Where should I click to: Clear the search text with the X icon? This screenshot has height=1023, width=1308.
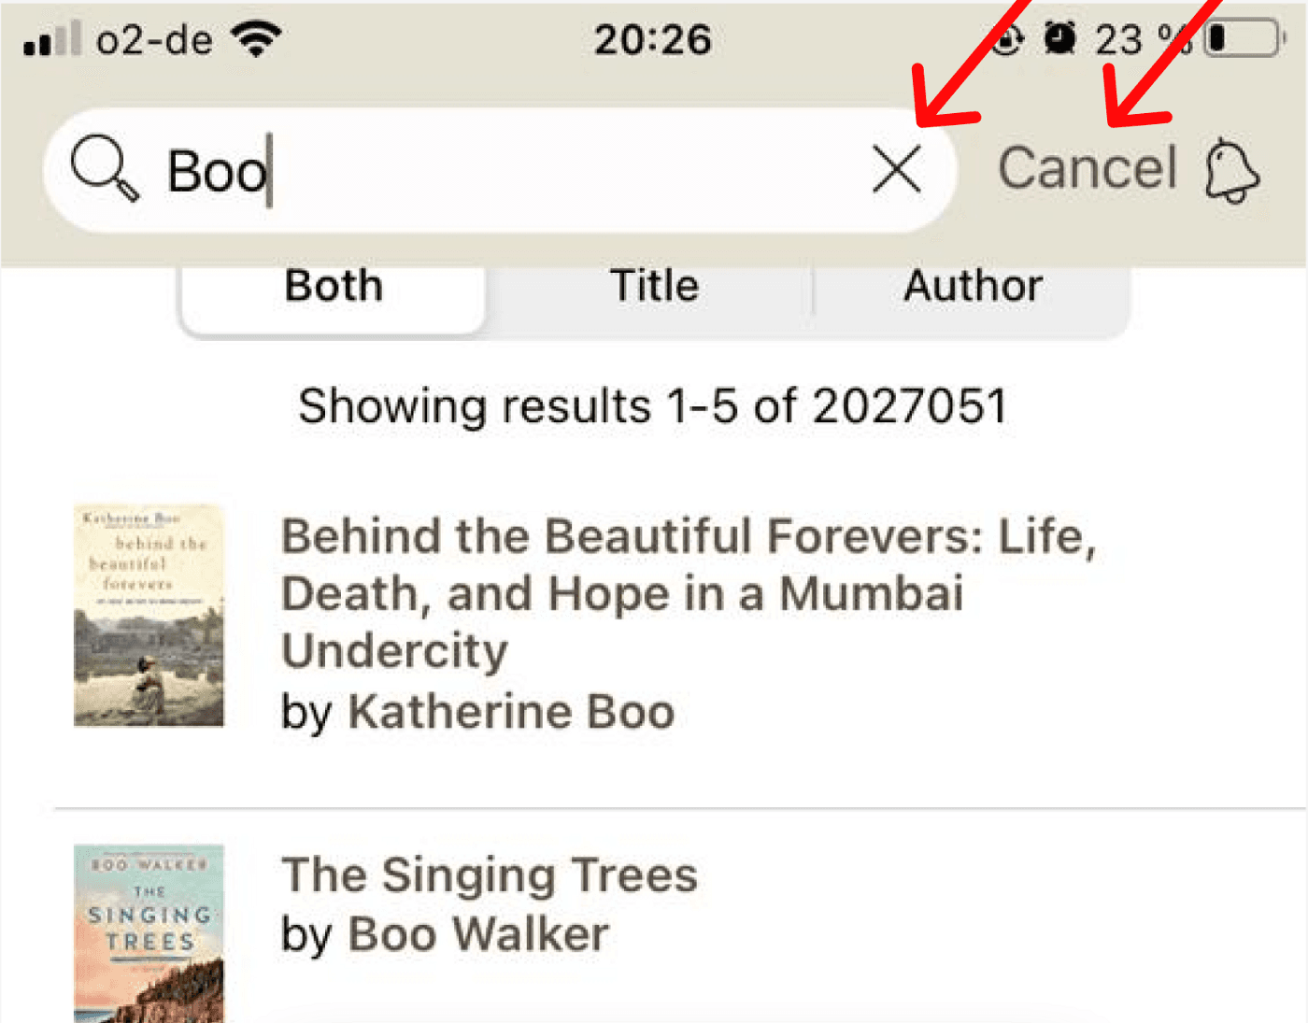(897, 170)
